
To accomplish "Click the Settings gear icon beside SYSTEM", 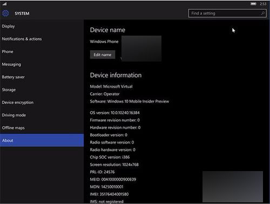I will coord(5,13).
